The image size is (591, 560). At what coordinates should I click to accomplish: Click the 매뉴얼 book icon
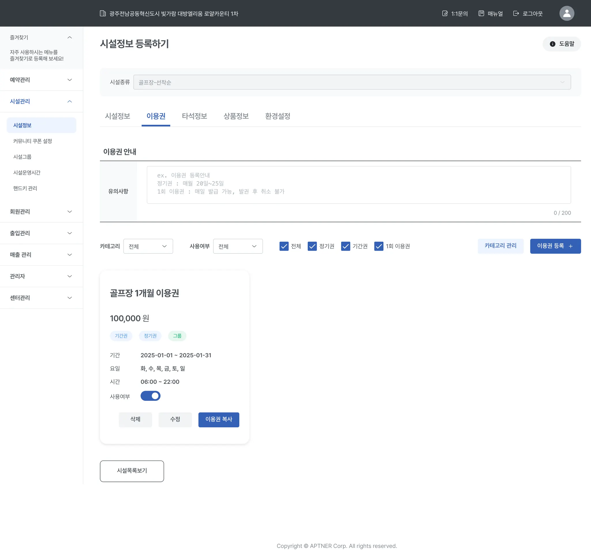tap(481, 14)
